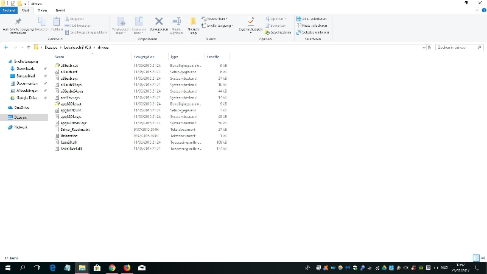
Task: Switch to the 'Beeld' ribbon tab
Action: click(x=60, y=10)
